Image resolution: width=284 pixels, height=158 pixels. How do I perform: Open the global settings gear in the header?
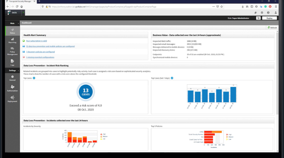point(262,13)
